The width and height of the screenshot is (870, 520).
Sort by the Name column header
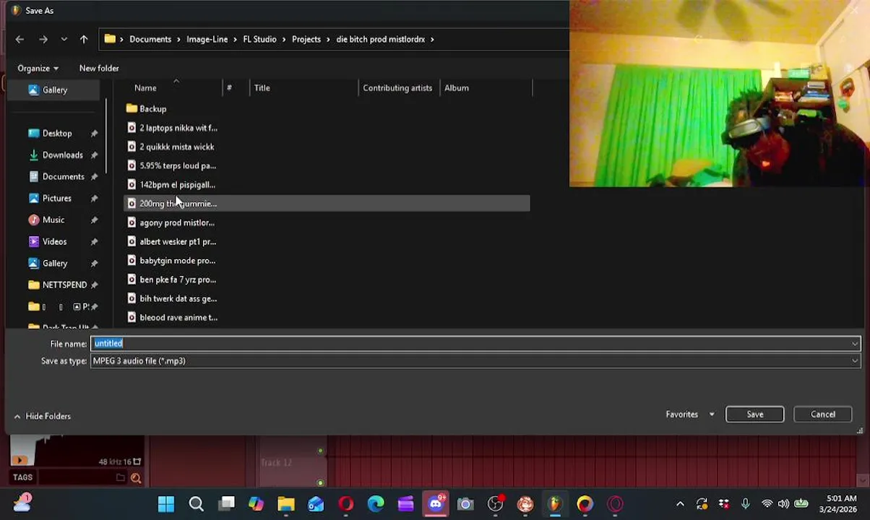coord(145,88)
